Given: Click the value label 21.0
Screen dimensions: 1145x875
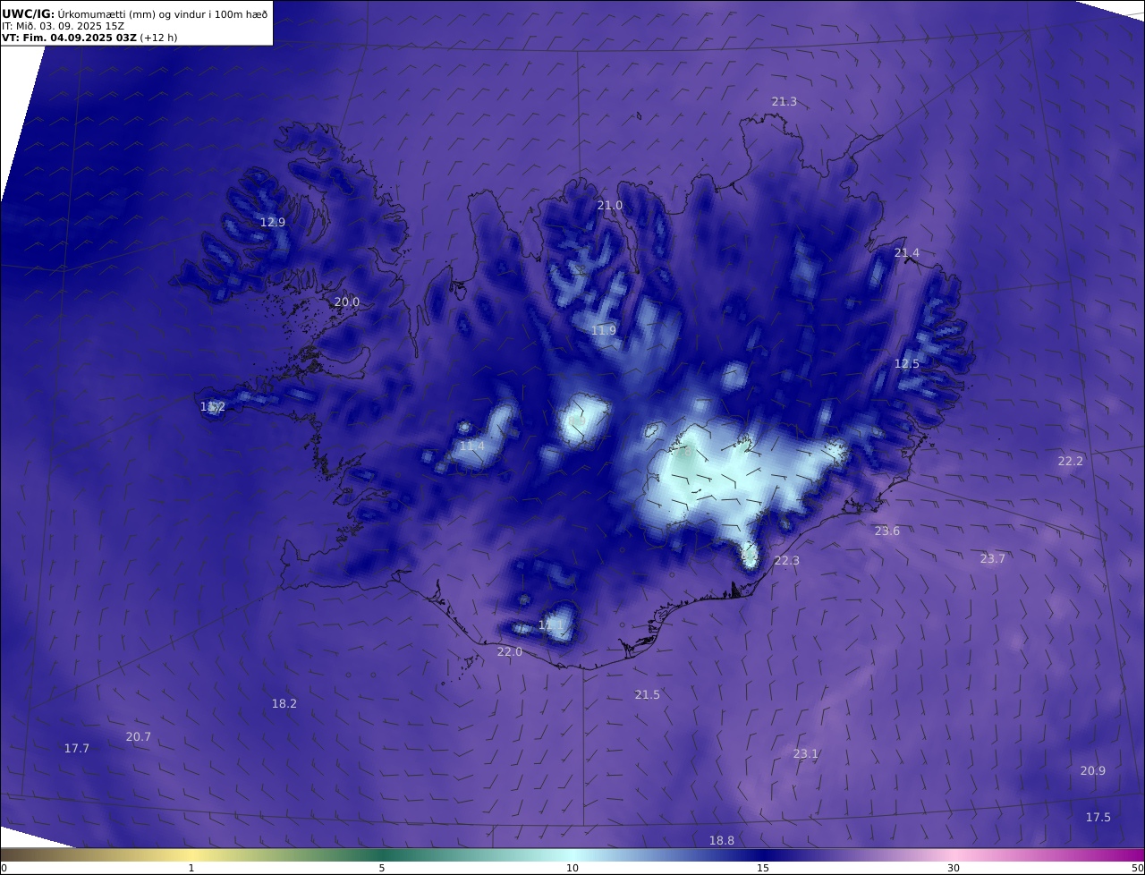Looking at the screenshot, I should tap(610, 206).
